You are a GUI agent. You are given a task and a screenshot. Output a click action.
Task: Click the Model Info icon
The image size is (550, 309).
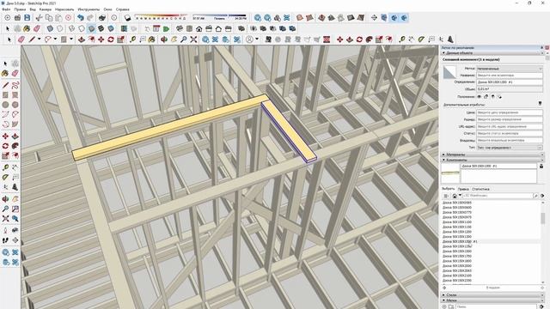[114, 17]
